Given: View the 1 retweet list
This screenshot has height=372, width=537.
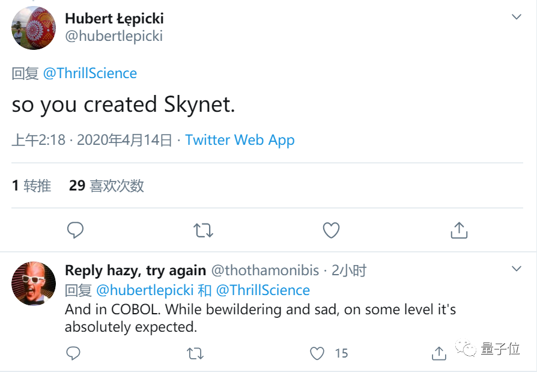Looking at the screenshot, I should tap(31, 186).
